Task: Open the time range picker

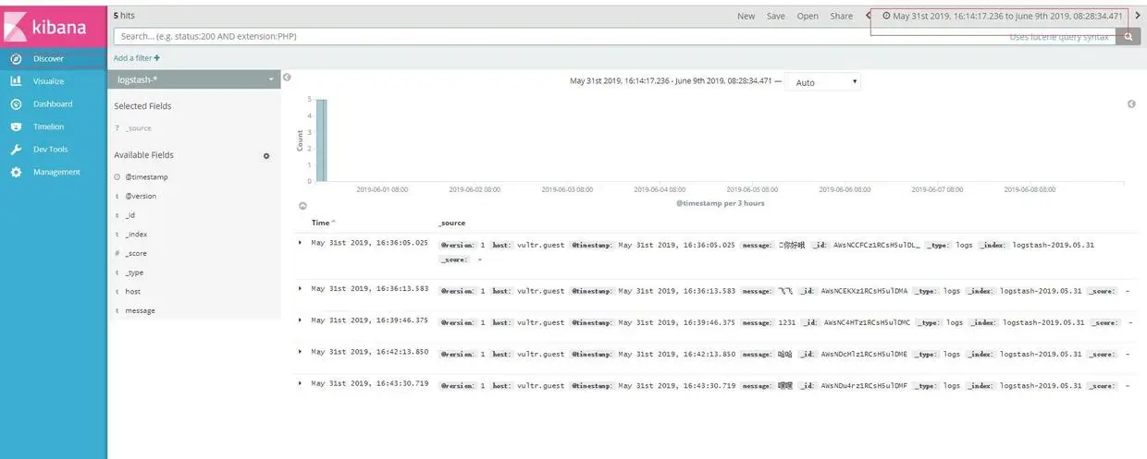Action: pyautogui.click(x=1002, y=16)
